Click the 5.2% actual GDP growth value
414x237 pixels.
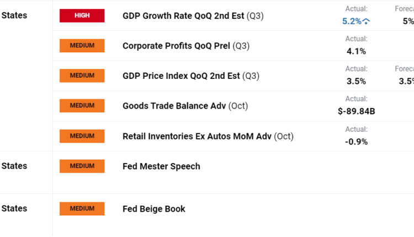pyautogui.click(x=352, y=21)
